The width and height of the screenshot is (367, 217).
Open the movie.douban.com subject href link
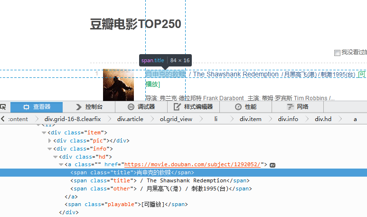click(x=192, y=165)
